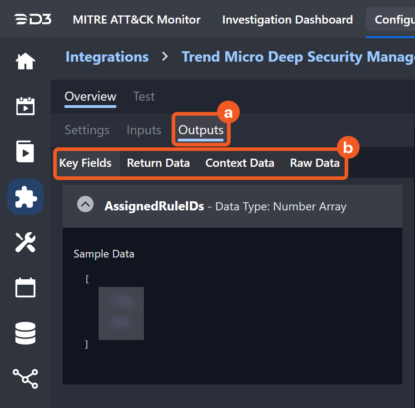Viewport: 415px width, 408px height.
Task: Open the database stack sidebar icon
Action: [x=25, y=333]
